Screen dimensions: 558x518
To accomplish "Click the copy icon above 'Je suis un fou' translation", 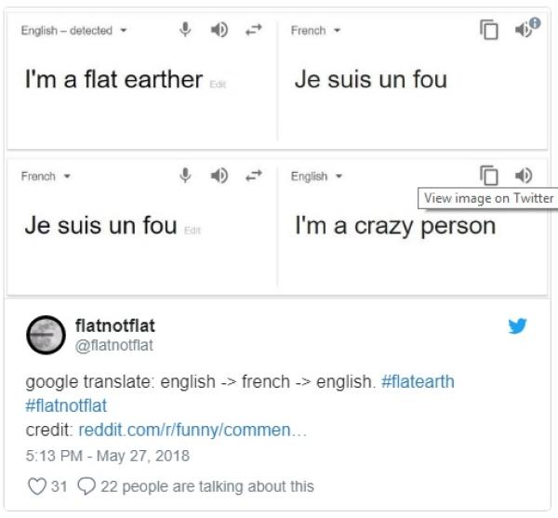I will tap(489, 30).
